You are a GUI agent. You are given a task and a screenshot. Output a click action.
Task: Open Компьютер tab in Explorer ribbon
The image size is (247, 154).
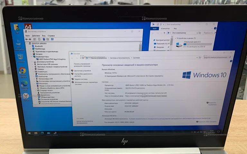point(165,29)
